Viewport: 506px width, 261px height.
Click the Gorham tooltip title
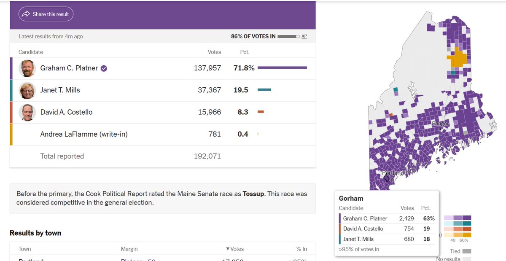pos(351,198)
